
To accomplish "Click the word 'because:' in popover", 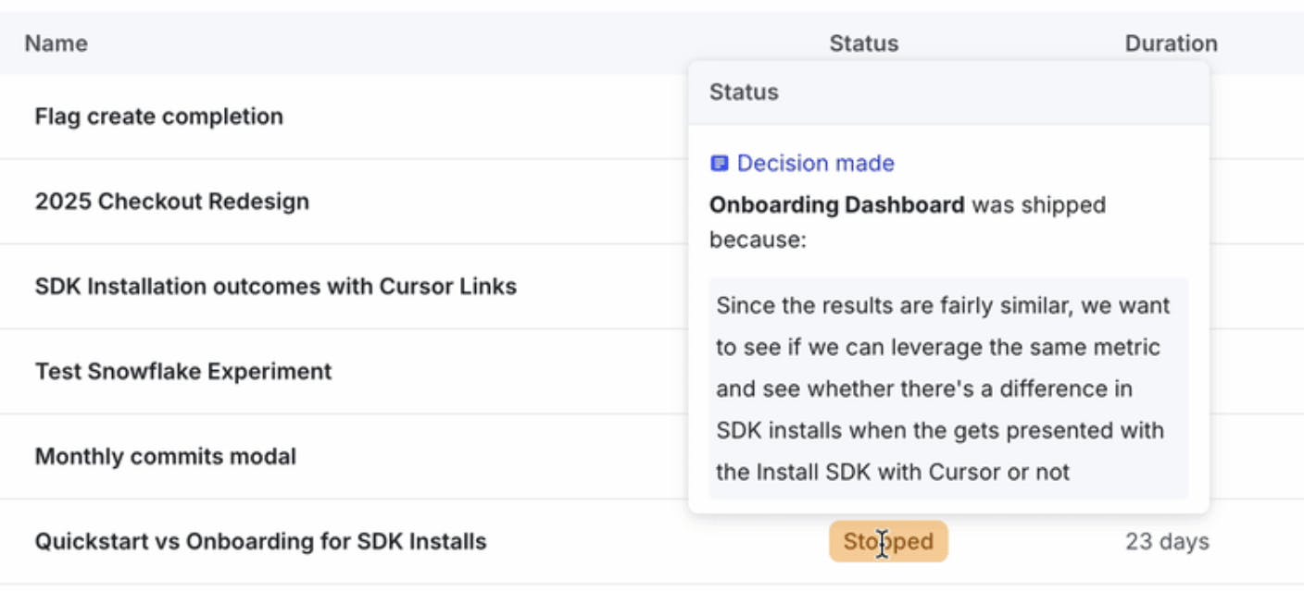I will tap(758, 240).
